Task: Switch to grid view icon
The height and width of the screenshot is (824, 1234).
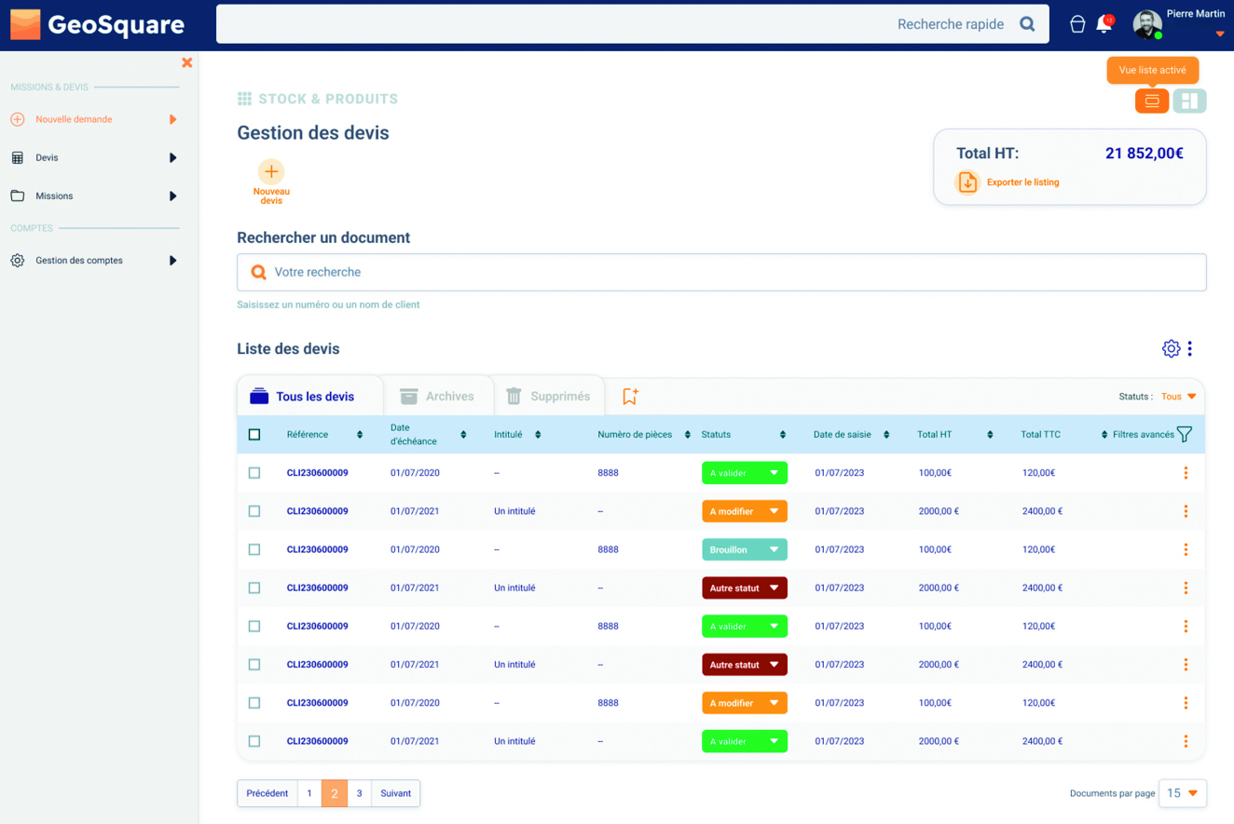Action: point(1189,101)
